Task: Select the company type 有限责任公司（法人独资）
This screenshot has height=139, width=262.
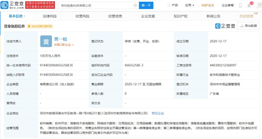Action: (x=57, y=84)
